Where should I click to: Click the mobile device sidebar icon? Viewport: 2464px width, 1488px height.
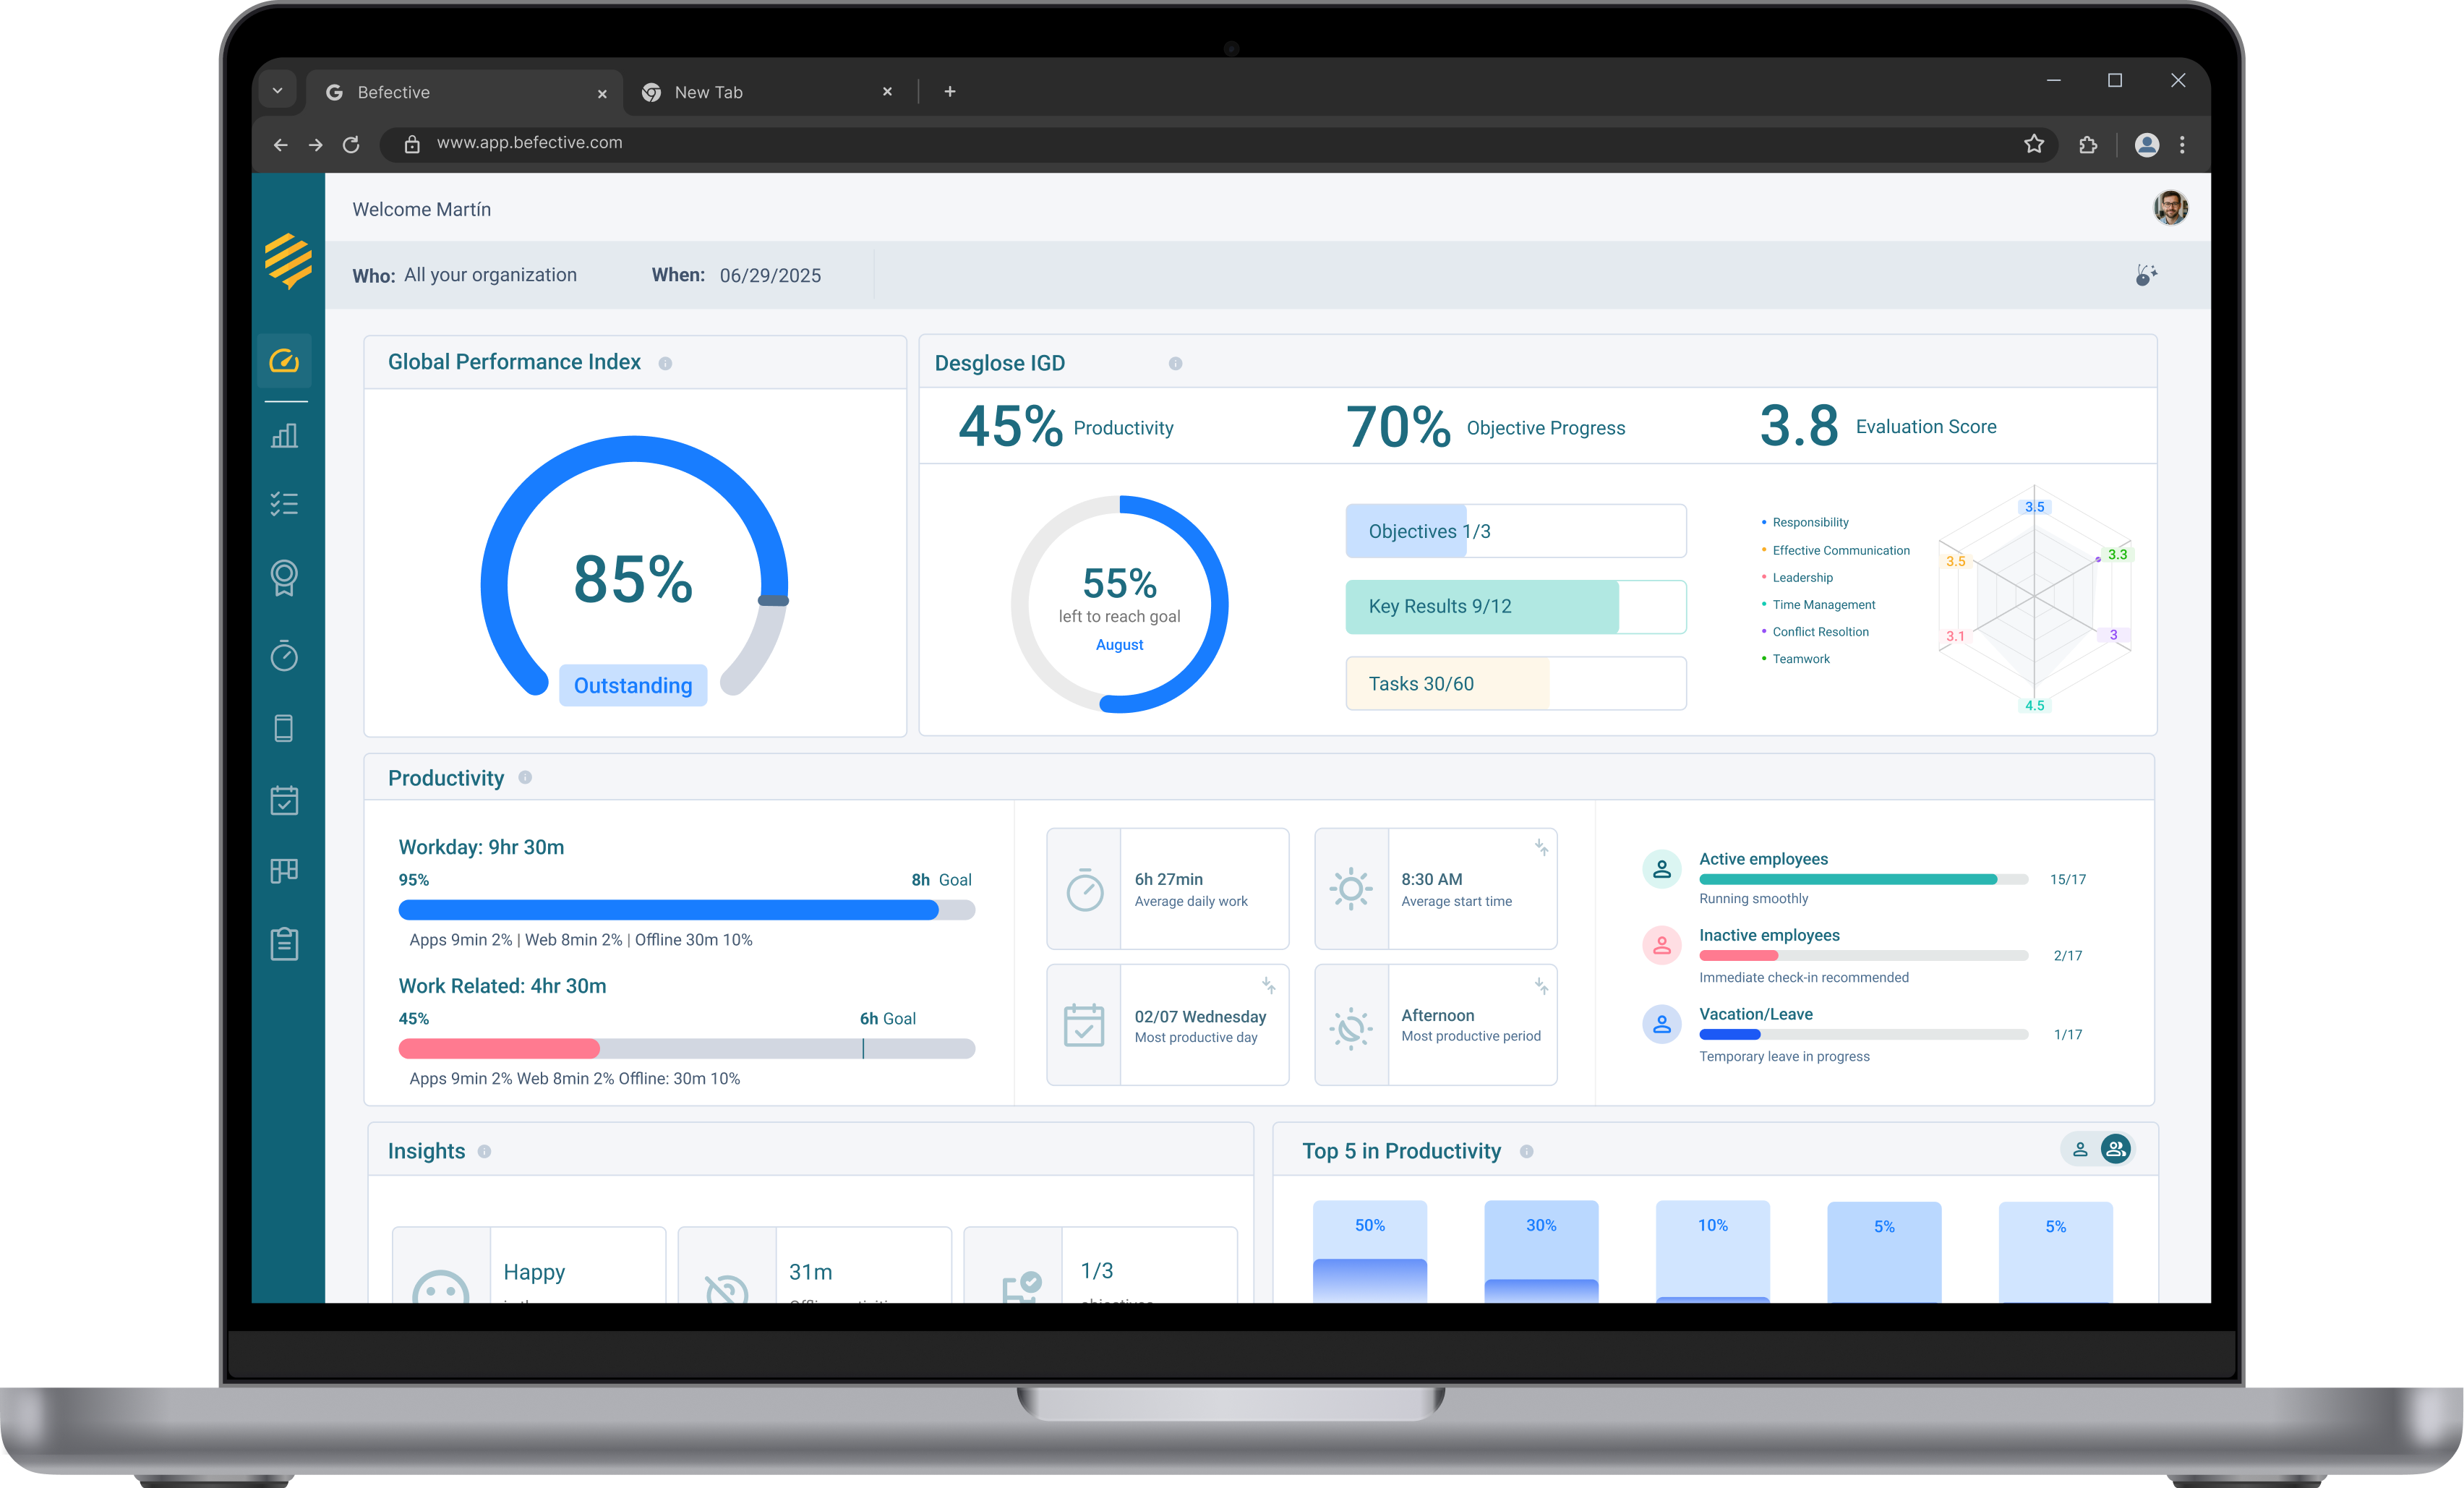(x=284, y=728)
